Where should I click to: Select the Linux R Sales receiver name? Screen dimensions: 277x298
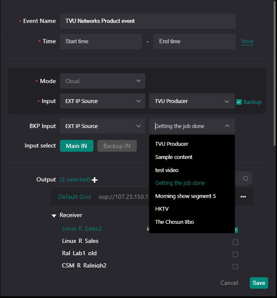coord(80,241)
